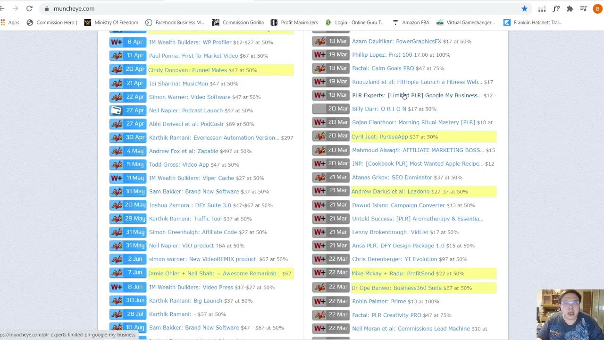Open Phillip Lopez: First 100 link
This screenshot has height=340, width=604.
click(x=382, y=55)
